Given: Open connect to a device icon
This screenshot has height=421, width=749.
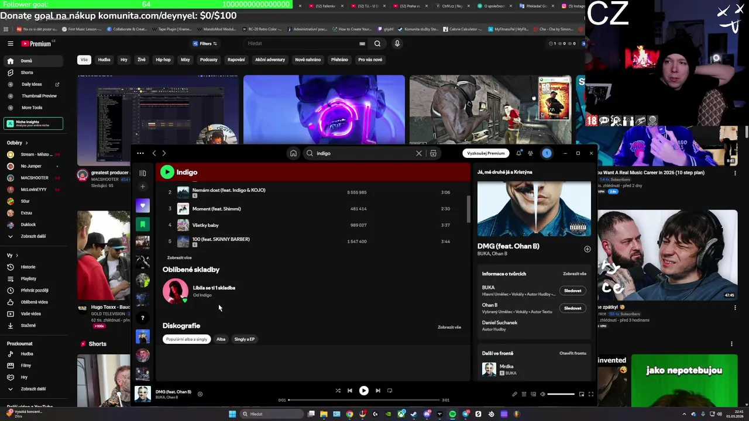Looking at the screenshot, I should 533,394.
